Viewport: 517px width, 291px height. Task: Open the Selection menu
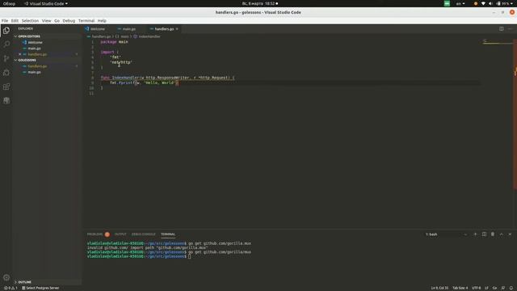pos(30,20)
